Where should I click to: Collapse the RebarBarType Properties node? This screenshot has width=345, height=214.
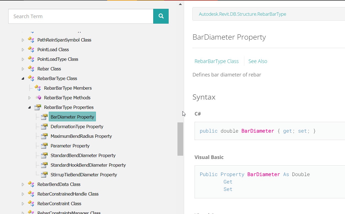[29, 108]
